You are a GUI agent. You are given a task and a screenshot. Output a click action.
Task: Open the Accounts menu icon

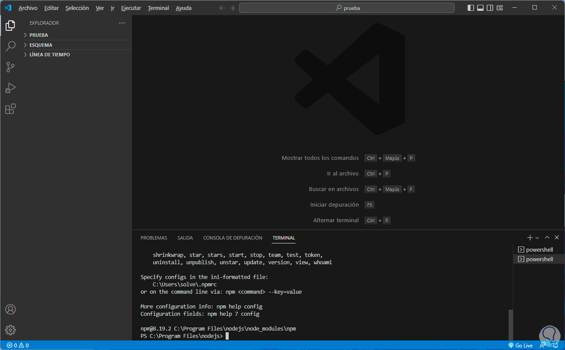(10, 309)
